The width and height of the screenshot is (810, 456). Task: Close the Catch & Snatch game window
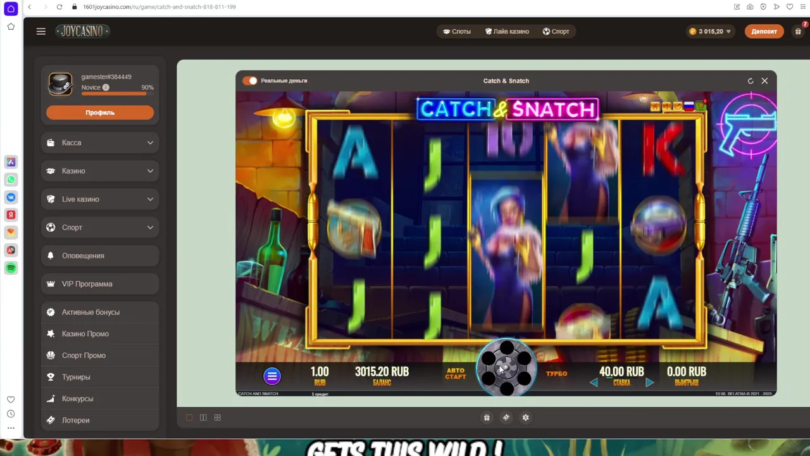coord(764,81)
